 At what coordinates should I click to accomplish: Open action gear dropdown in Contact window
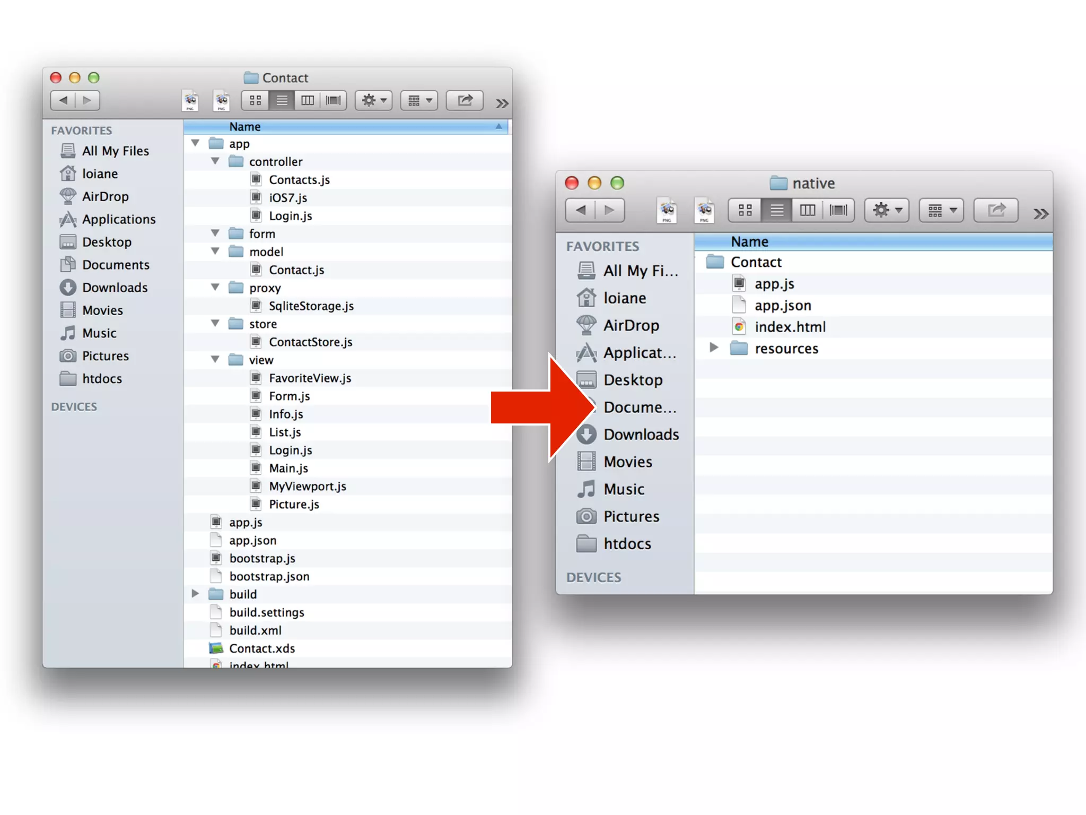click(x=373, y=100)
